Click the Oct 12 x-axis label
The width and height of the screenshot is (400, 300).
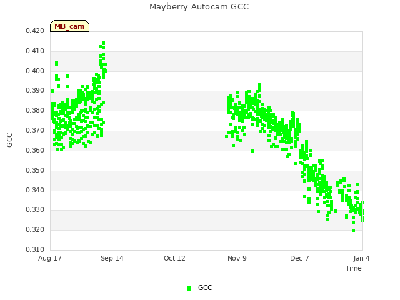coord(174,258)
